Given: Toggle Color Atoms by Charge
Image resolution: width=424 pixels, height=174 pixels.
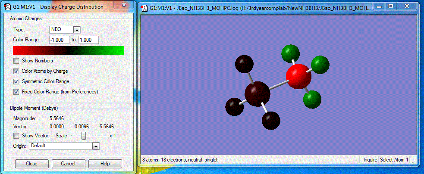Looking at the screenshot, I should point(16,71).
